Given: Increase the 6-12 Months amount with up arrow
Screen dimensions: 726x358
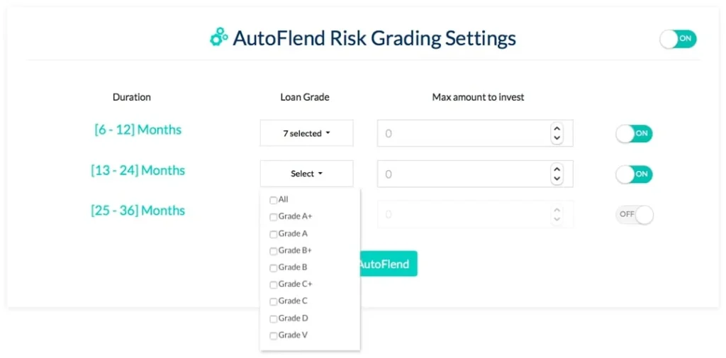Looking at the screenshot, I should click(x=557, y=129).
